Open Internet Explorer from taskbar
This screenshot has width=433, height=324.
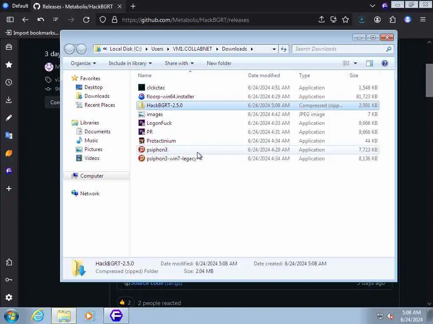[x=38, y=316]
